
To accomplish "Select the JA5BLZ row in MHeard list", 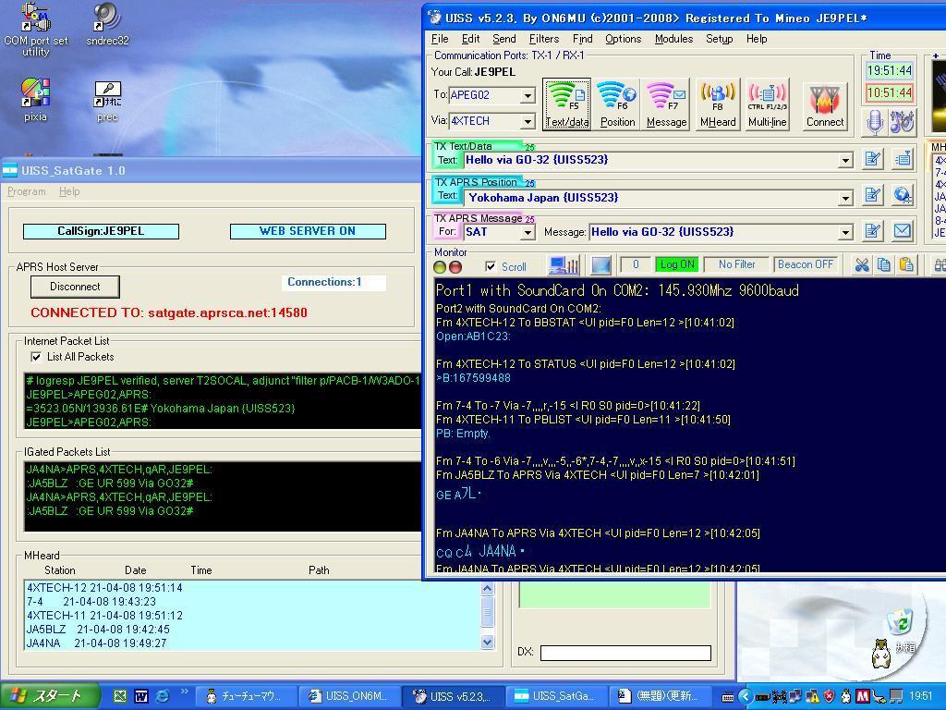I will point(253,629).
